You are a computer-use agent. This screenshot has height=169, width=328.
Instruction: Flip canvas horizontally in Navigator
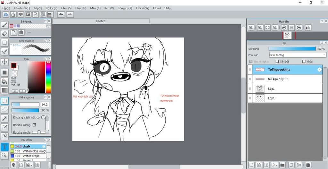point(308,27)
